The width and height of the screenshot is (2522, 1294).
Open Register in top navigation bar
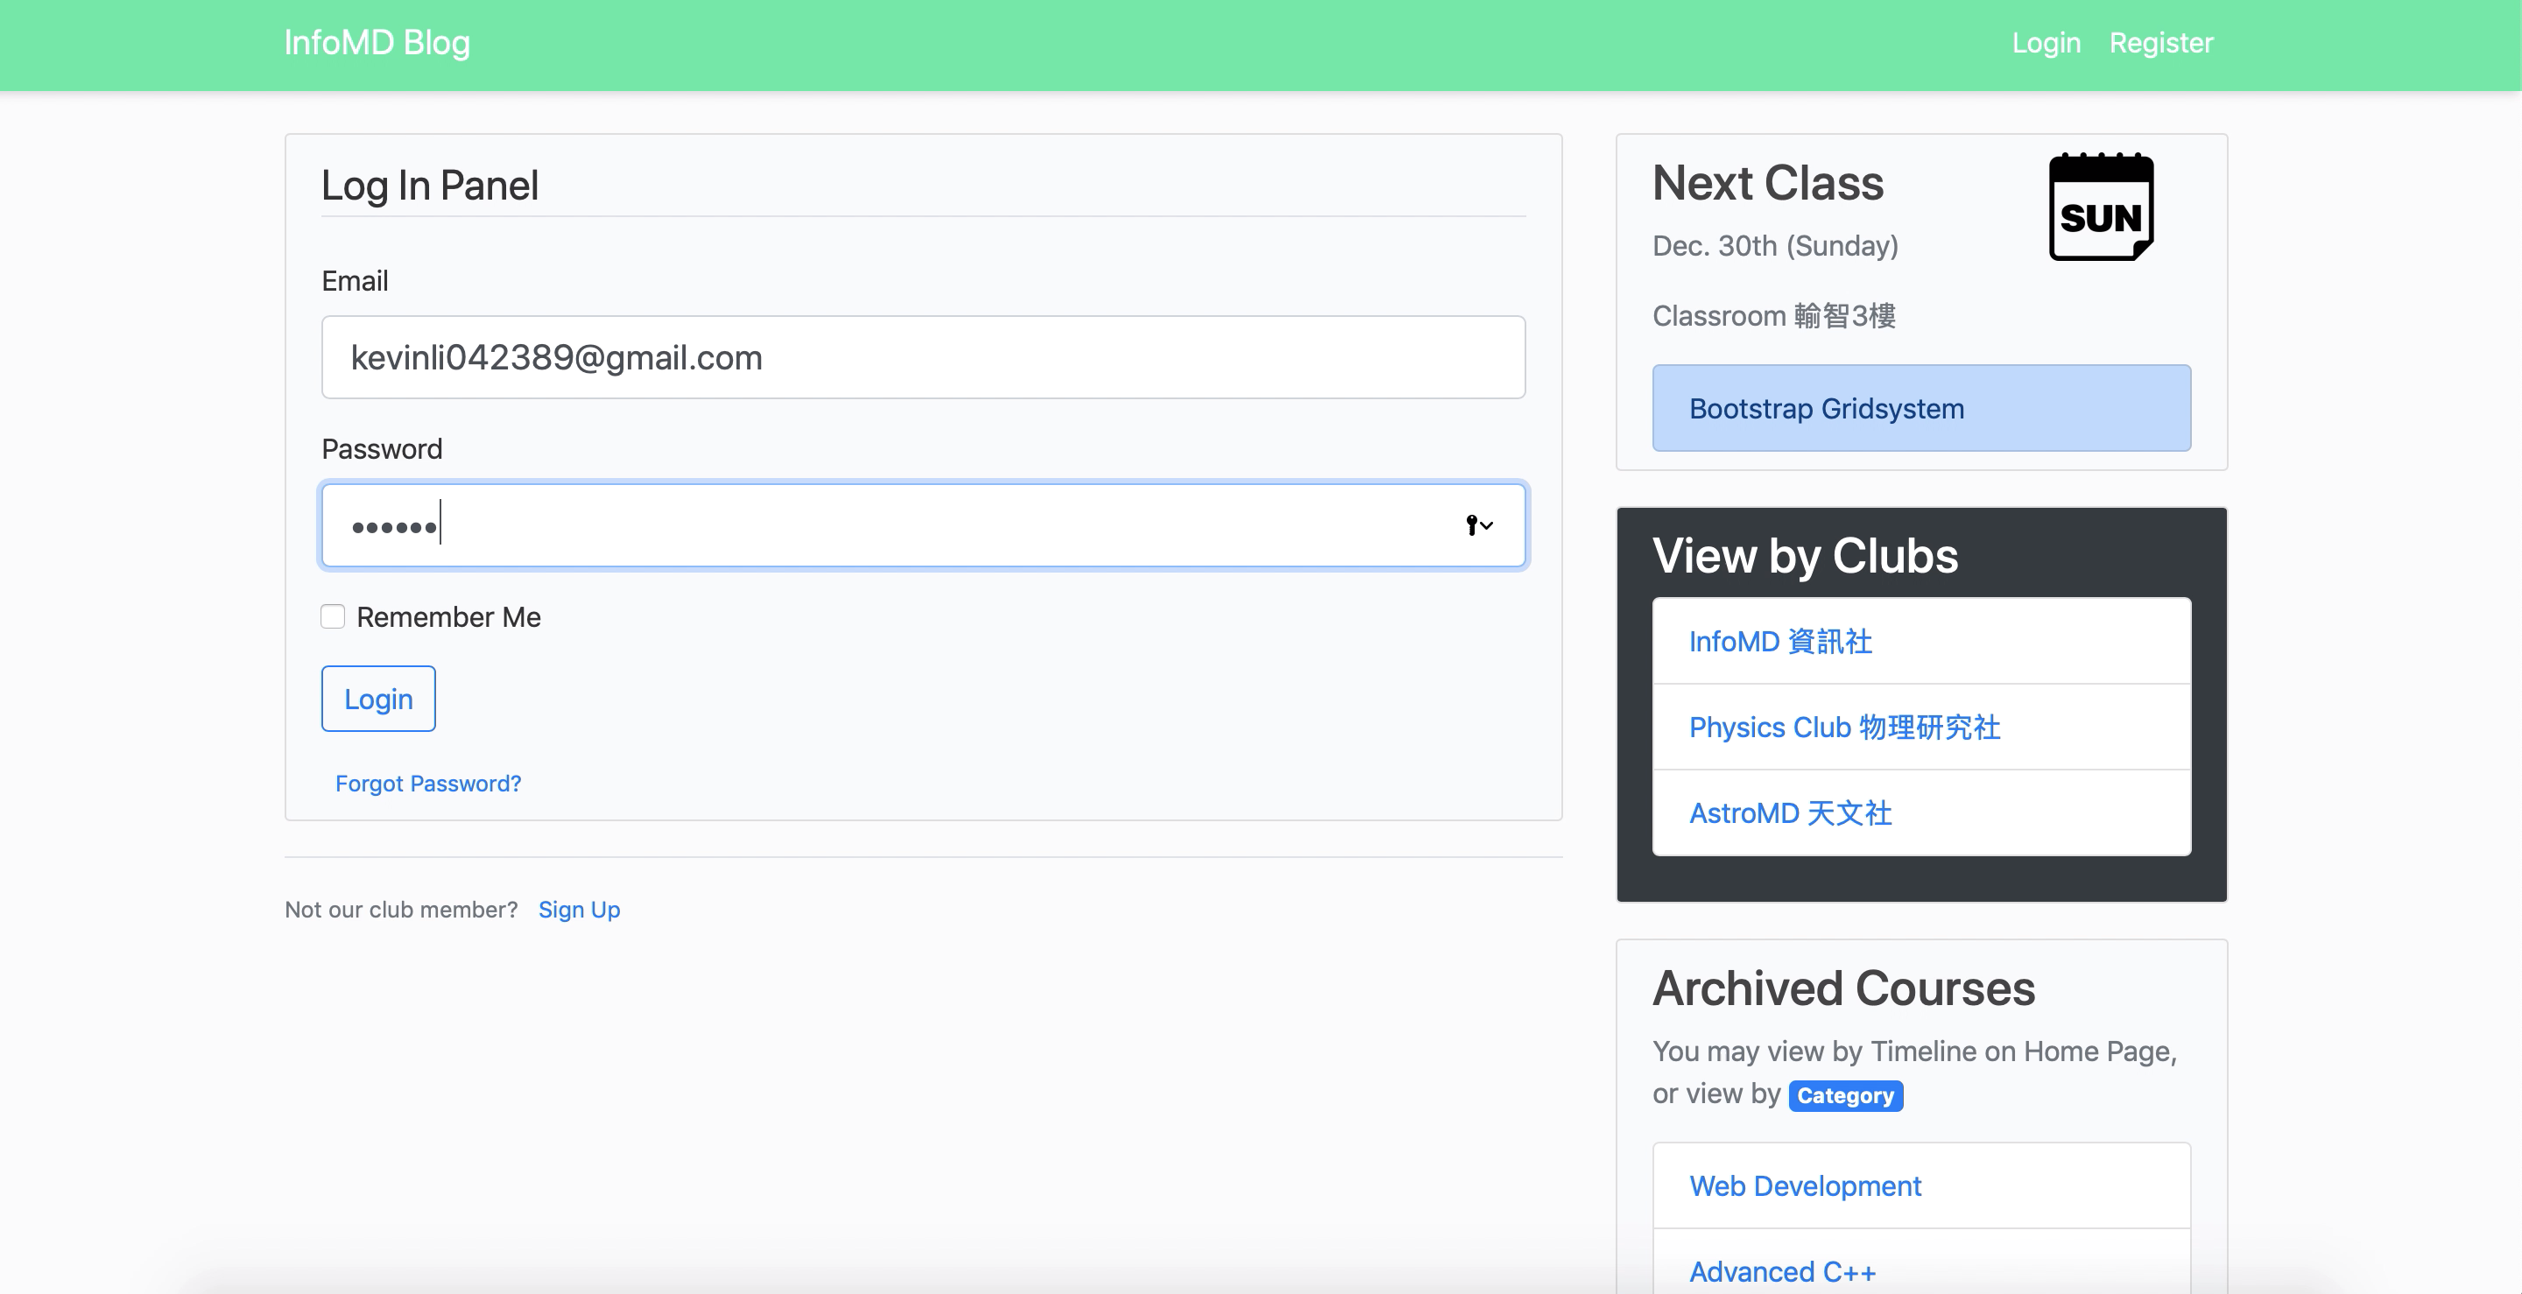(x=2160, y=43)
